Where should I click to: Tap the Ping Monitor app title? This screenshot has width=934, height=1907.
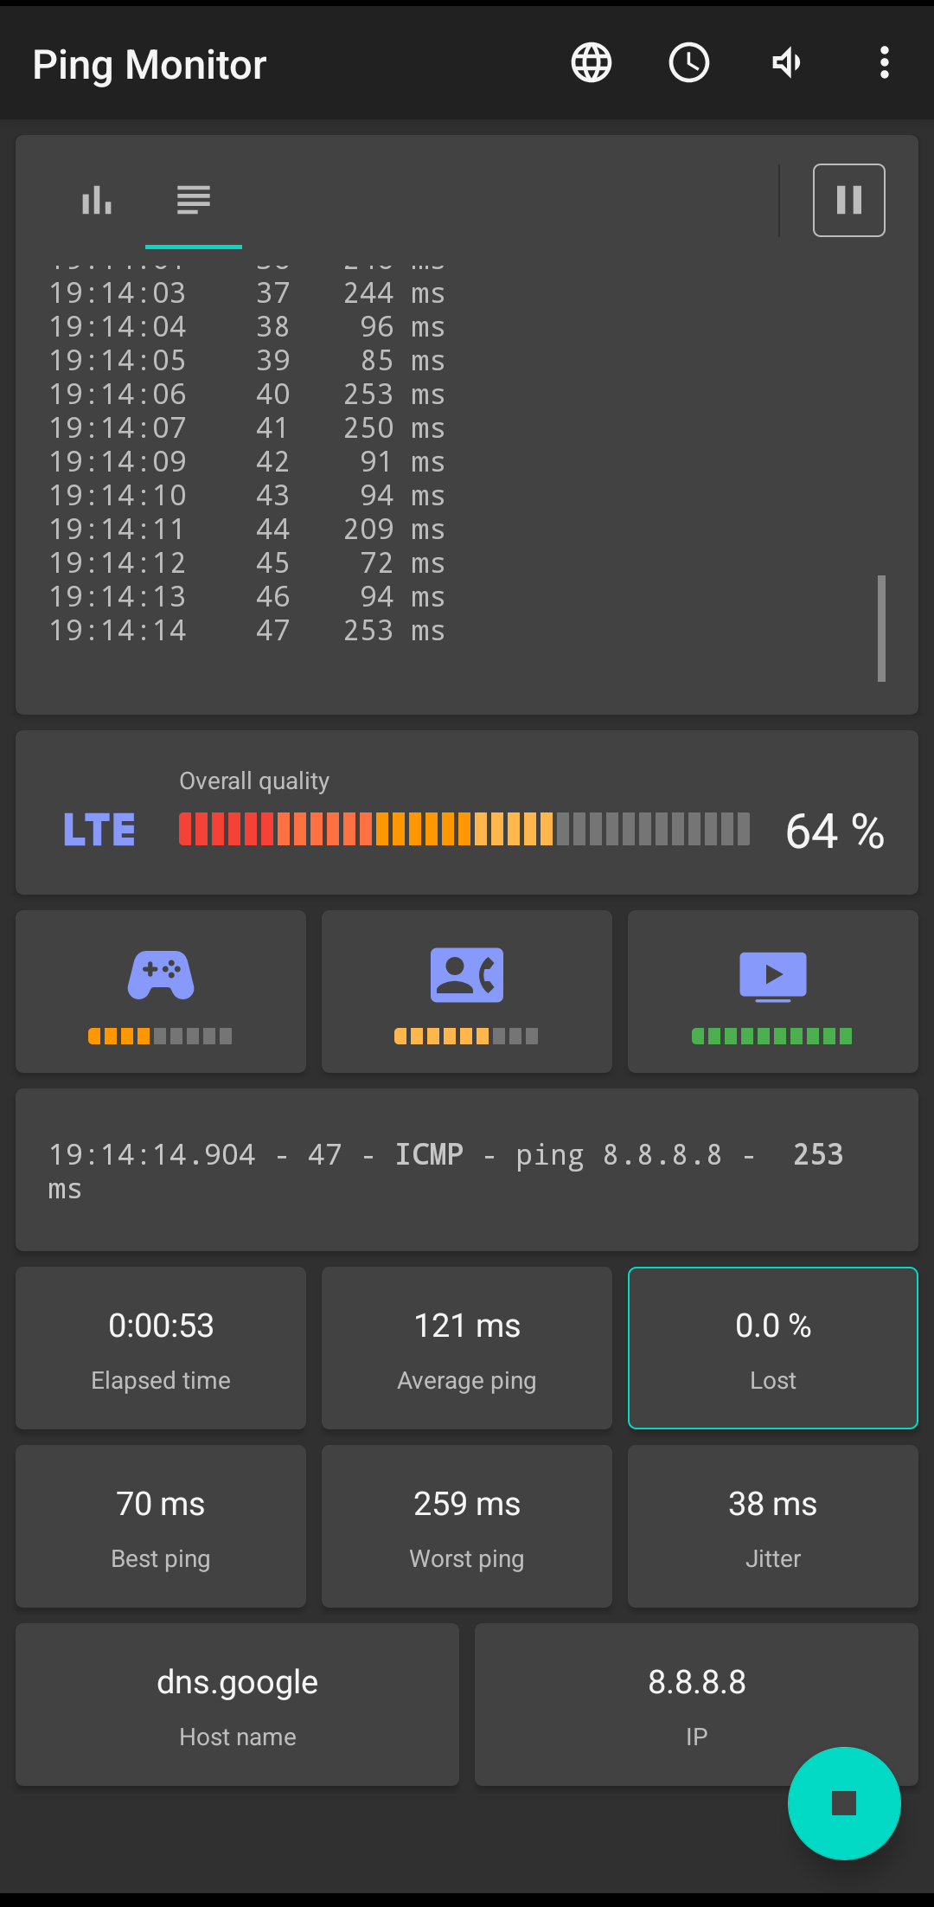[150, 65]
